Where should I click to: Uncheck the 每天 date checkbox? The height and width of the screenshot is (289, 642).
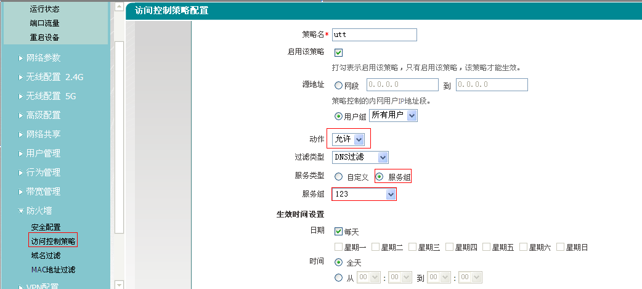click(x=338, y=232)
